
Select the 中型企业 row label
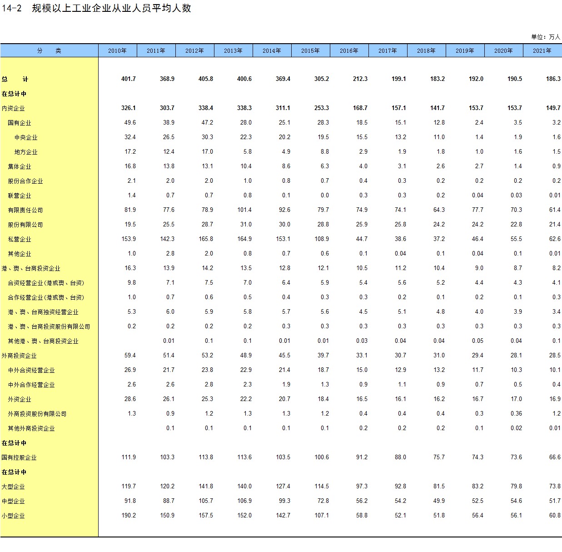[13, 501]
